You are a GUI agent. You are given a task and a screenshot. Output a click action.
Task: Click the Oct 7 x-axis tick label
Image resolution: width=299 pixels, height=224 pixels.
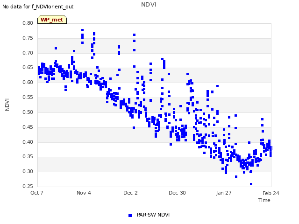(37, 193)
